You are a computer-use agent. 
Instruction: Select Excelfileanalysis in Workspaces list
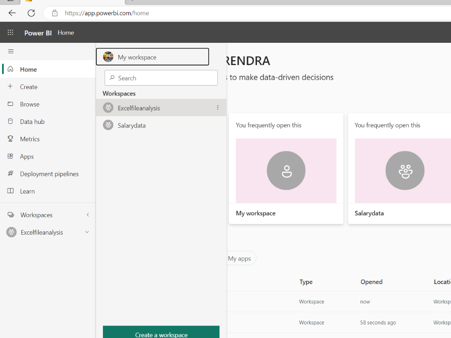tap(161, 107)
